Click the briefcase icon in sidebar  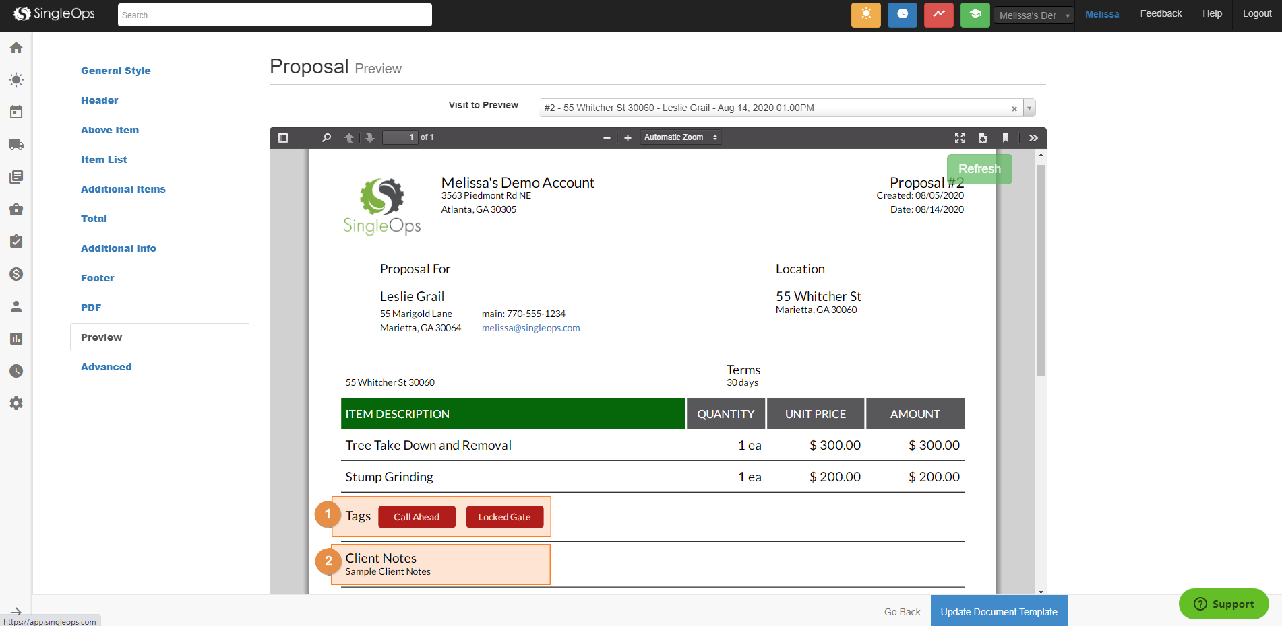16,209
